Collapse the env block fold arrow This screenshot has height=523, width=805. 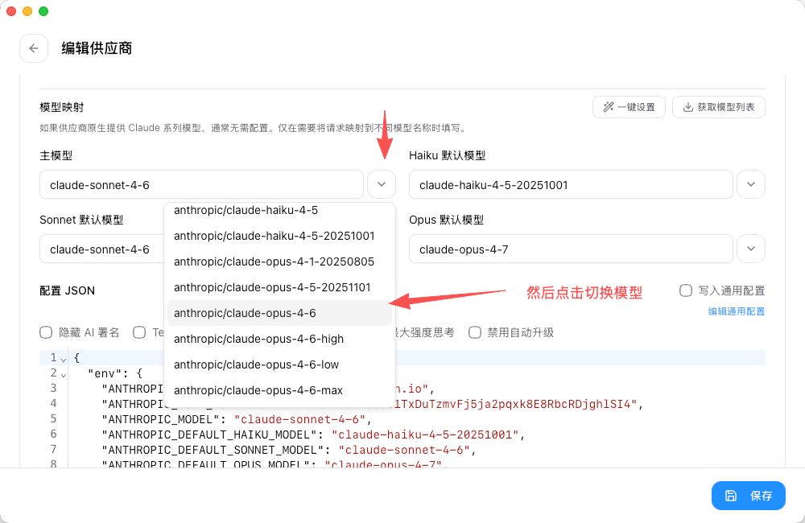tap(64, 375)
